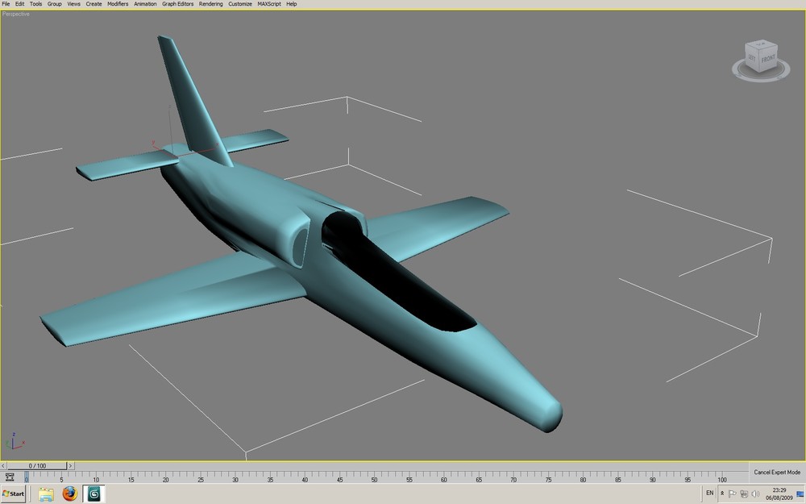Open the Edit menu
Screen dimensions: 806x504
click(19, 3)
